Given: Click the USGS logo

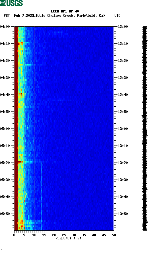Looking at the screenshot, I should pos(11,3).
